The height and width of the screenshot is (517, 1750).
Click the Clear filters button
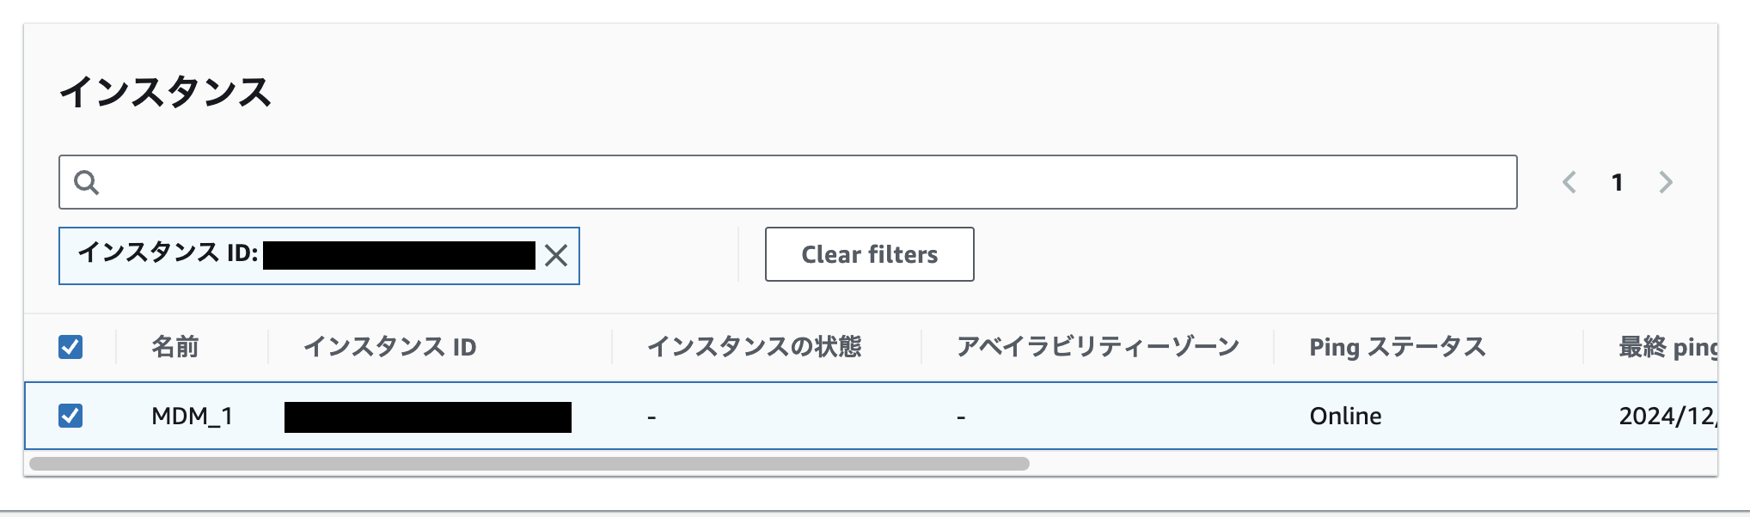pos(868,254)
